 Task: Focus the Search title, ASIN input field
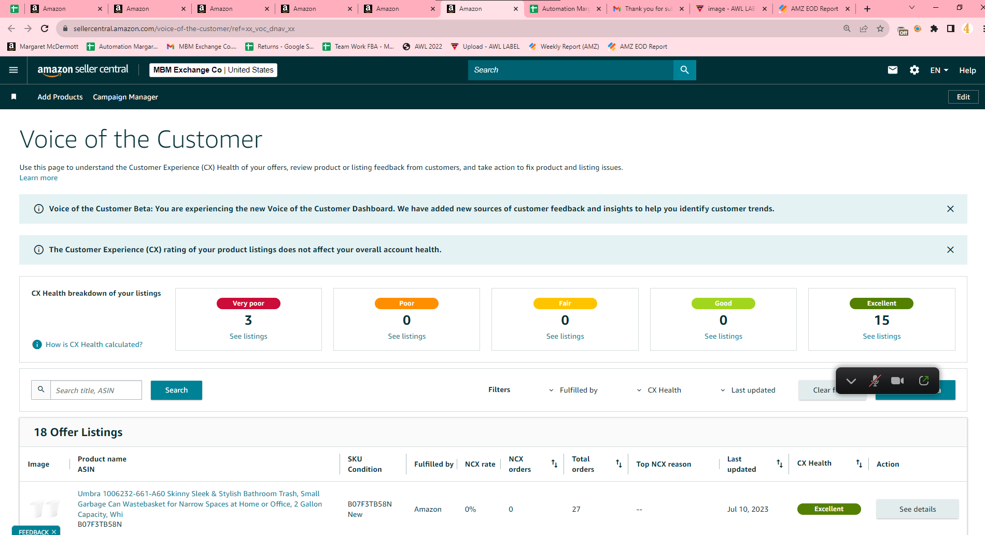click(96, 390)
